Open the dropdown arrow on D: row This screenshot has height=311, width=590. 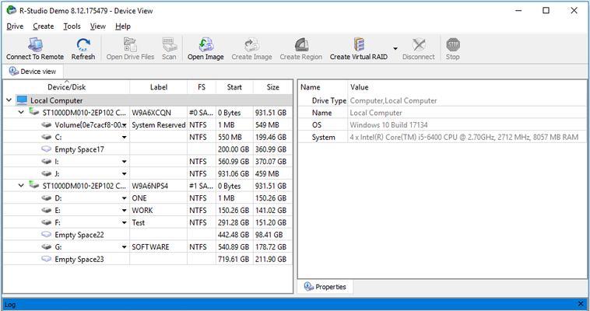125,198
